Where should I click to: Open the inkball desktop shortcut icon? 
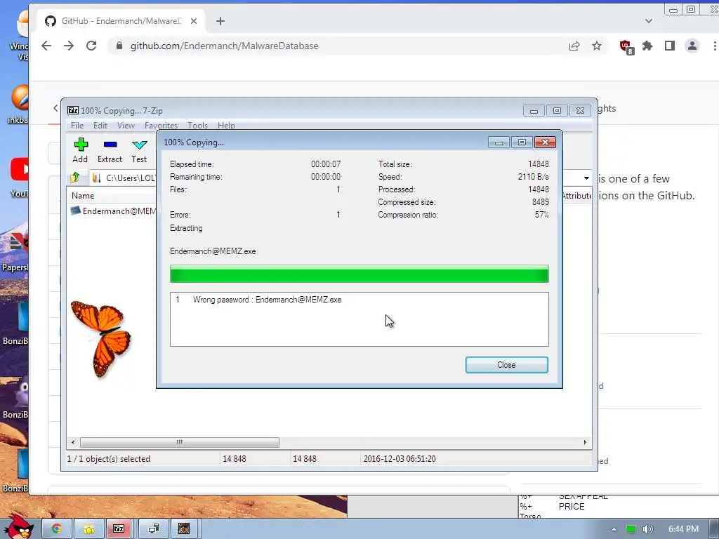click(x=20, y=105)
